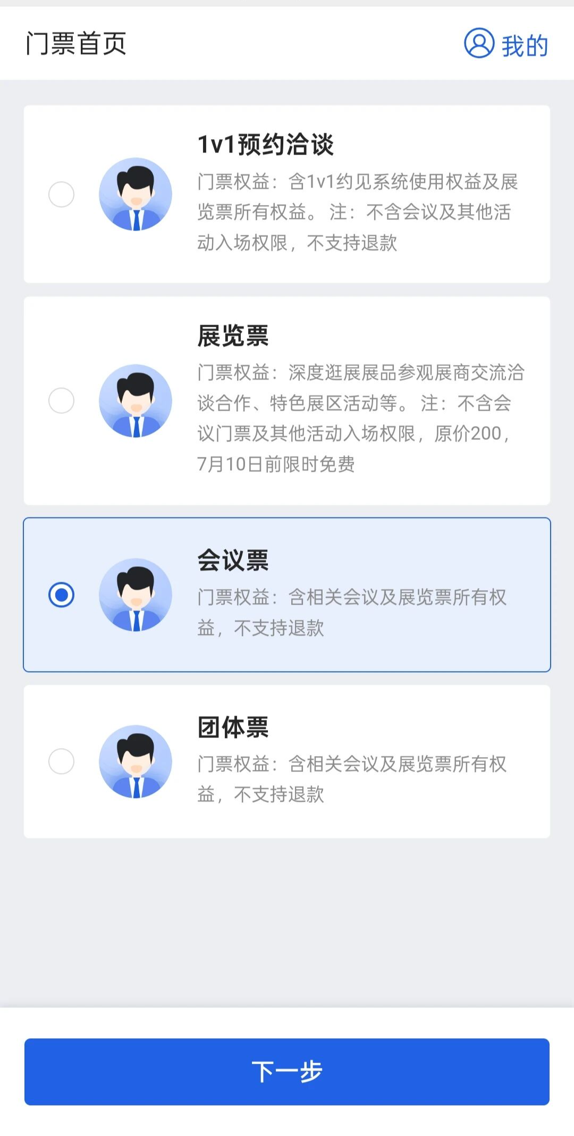
Task: Select the 展览票 radio button
Action: click(61, 401)
